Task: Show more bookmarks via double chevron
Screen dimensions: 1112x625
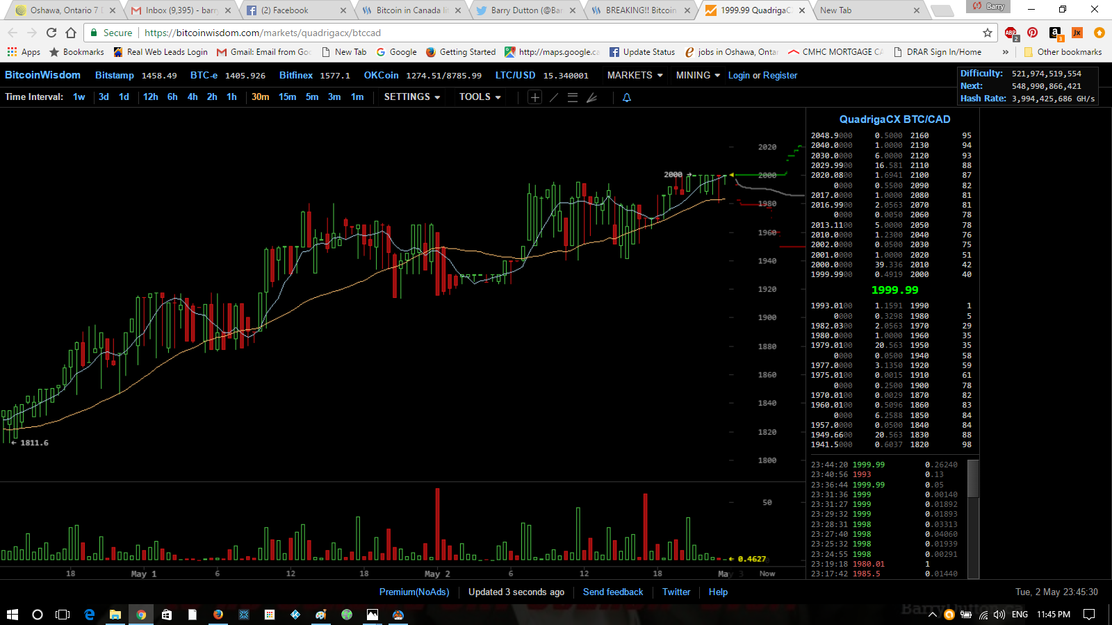Action: 1005,52
